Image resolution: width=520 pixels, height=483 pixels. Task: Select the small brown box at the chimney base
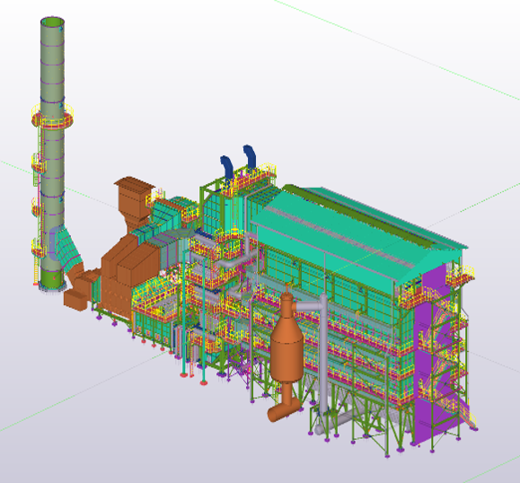tap(75, 300)
